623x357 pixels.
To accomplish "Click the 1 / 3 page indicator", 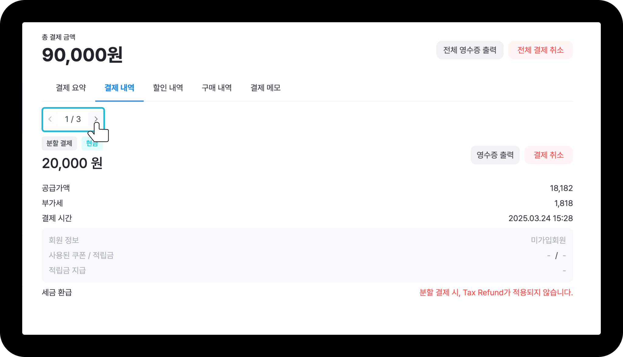I will (73, 119).
